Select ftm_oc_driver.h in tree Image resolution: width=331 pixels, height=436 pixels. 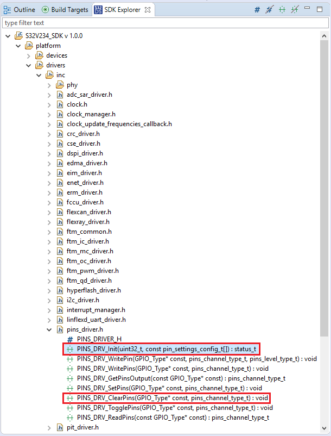pos(89,261)
